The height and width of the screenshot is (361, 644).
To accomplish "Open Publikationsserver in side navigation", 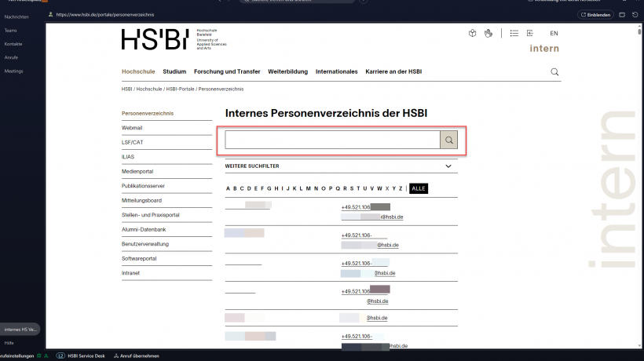I will coord(143,186).
